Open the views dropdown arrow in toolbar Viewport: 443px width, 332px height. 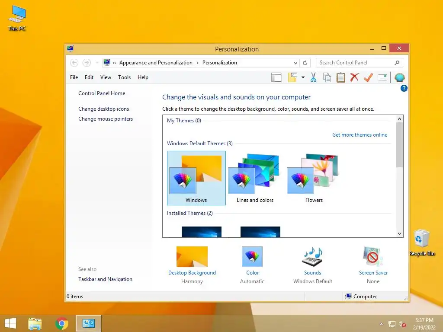tap(303, 77)
